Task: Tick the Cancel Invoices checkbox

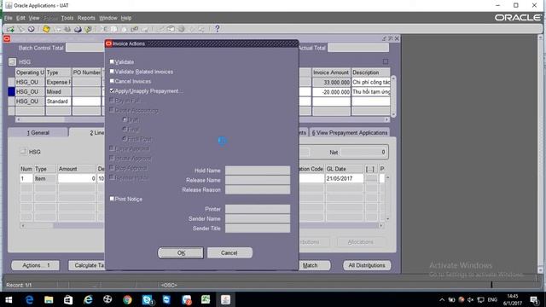Action: click(x=112, y=81)
